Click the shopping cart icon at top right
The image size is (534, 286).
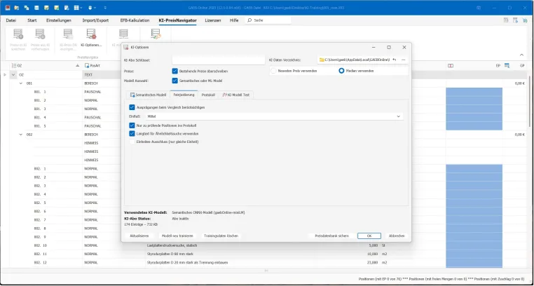click(x=525, y=20)
